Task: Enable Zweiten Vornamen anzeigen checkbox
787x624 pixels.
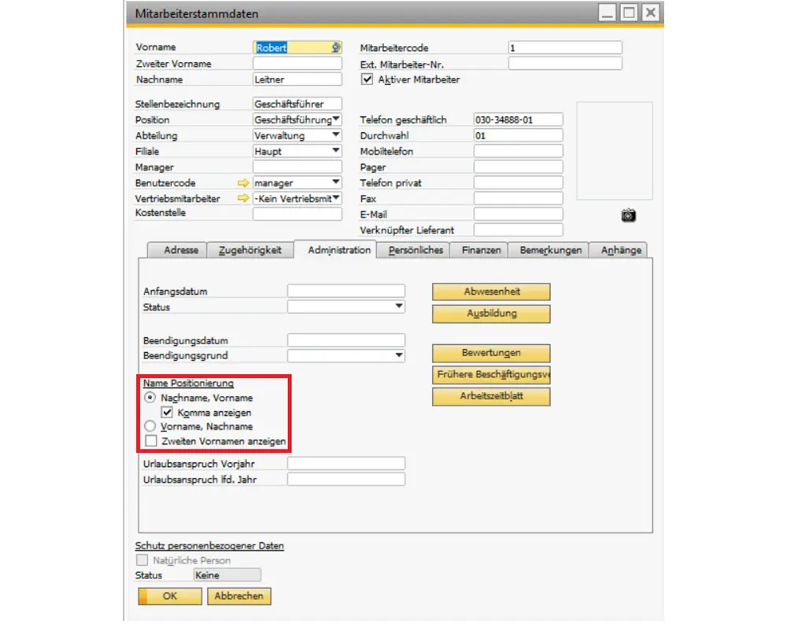Action: 150,441
